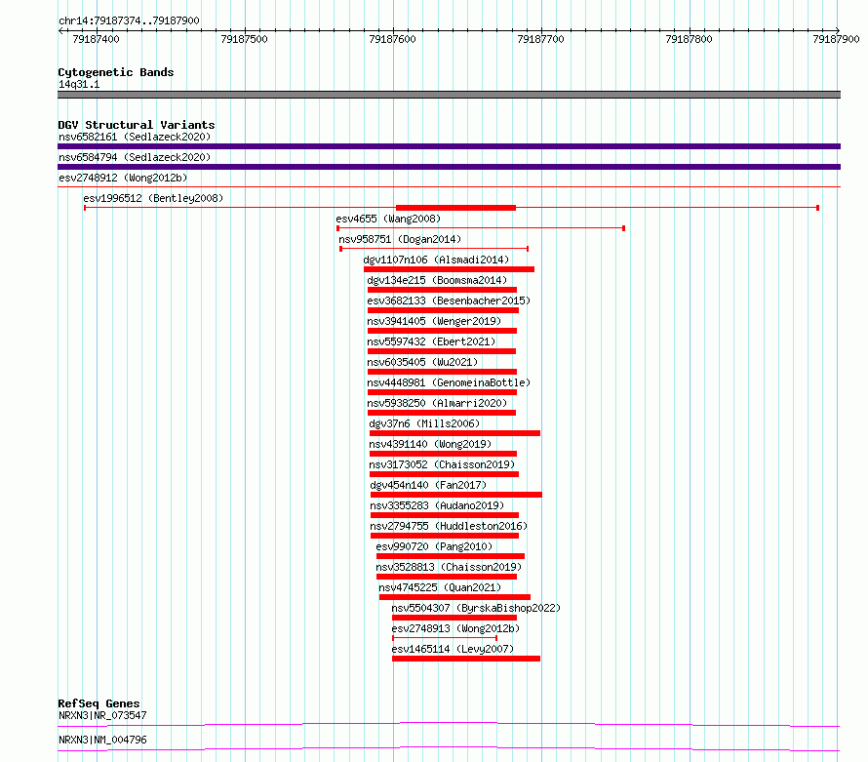Screen dimensions: 868x762
Task: Click the red bar under dgv454n140 (Fan2017)
Action: point(456,495)
